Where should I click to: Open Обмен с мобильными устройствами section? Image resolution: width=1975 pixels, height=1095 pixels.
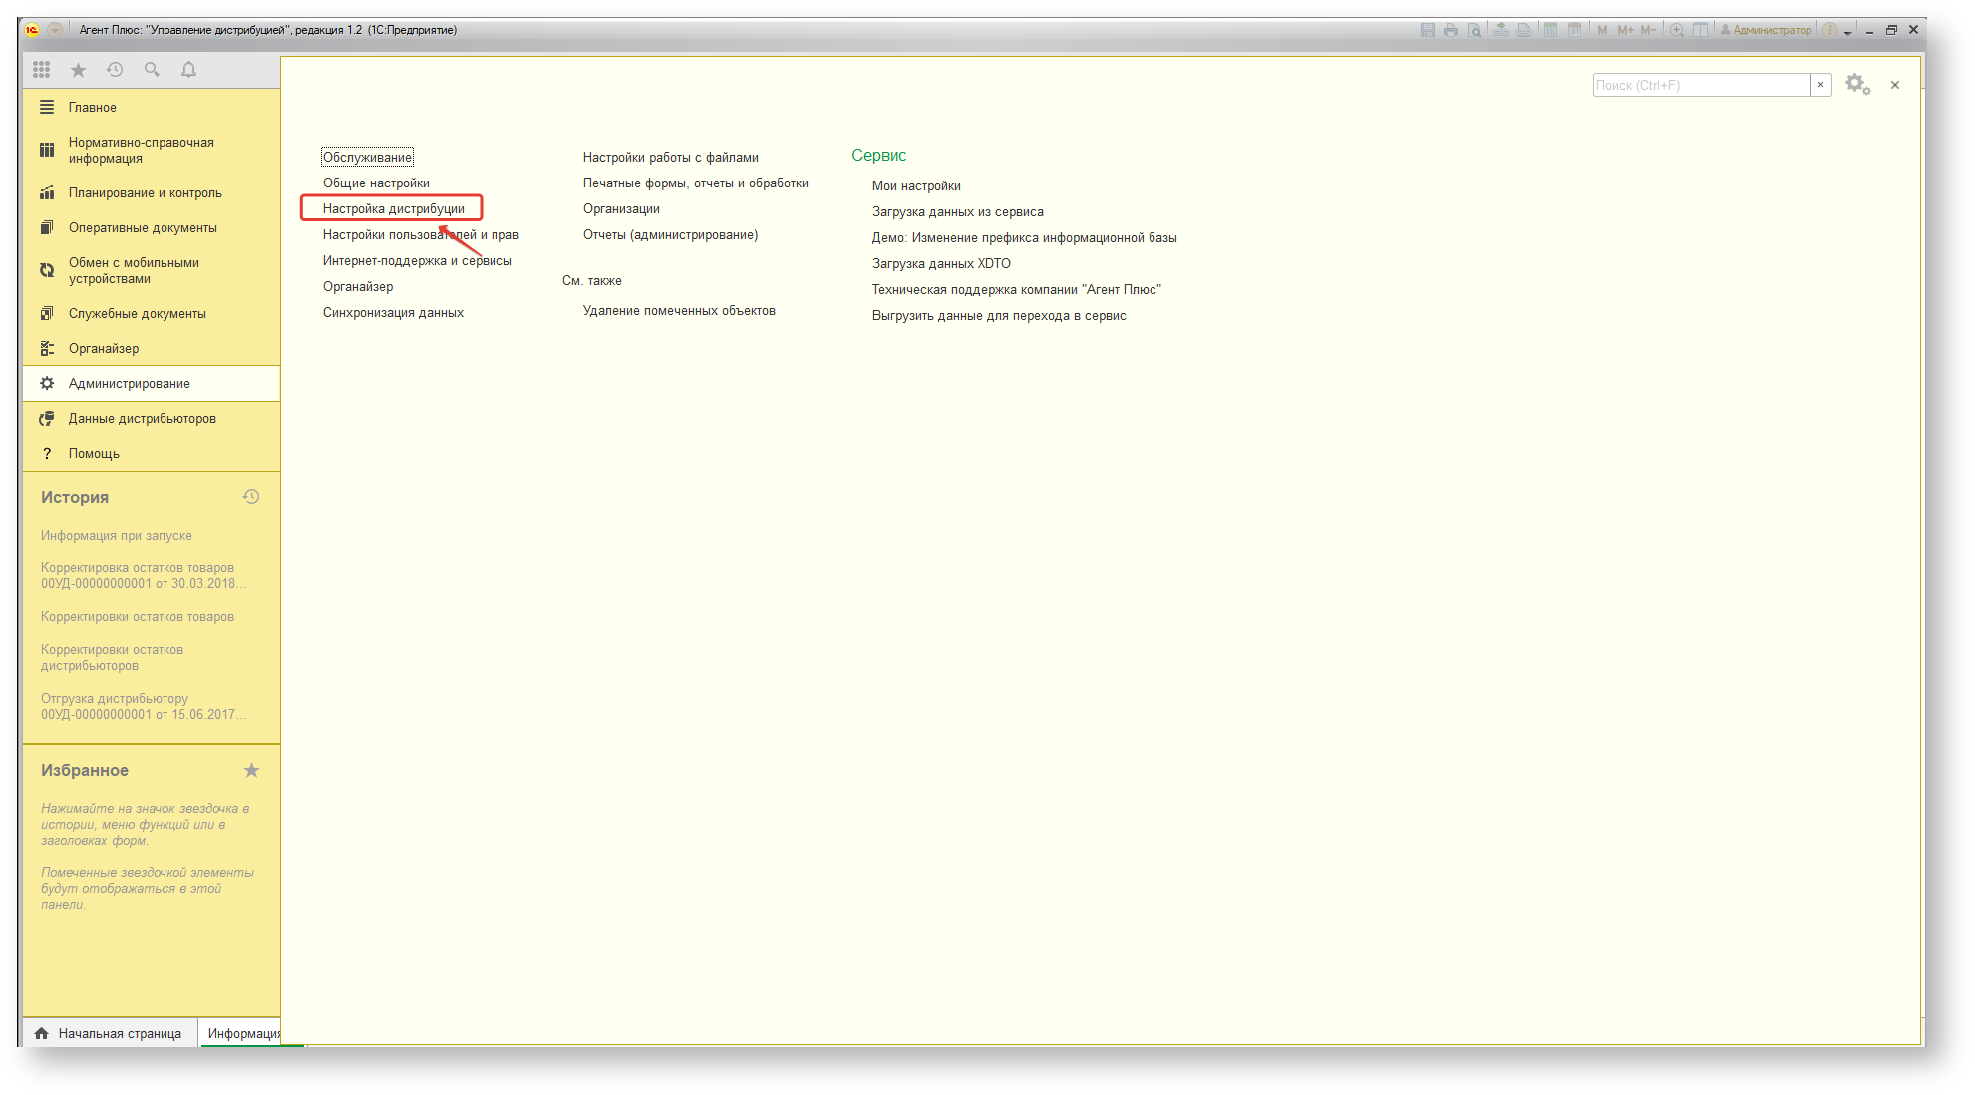152,270
